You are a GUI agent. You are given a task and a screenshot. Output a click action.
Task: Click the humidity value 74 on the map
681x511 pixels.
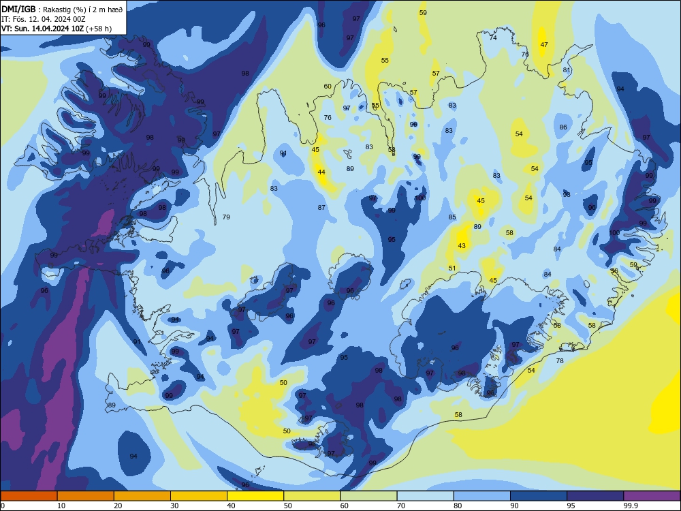tap(493, 37)
